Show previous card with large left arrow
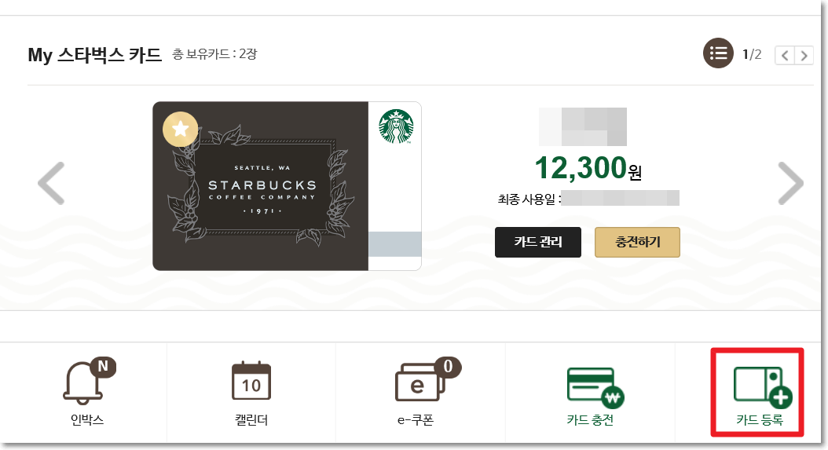This screenshot has height=450, width=828. 51,183
